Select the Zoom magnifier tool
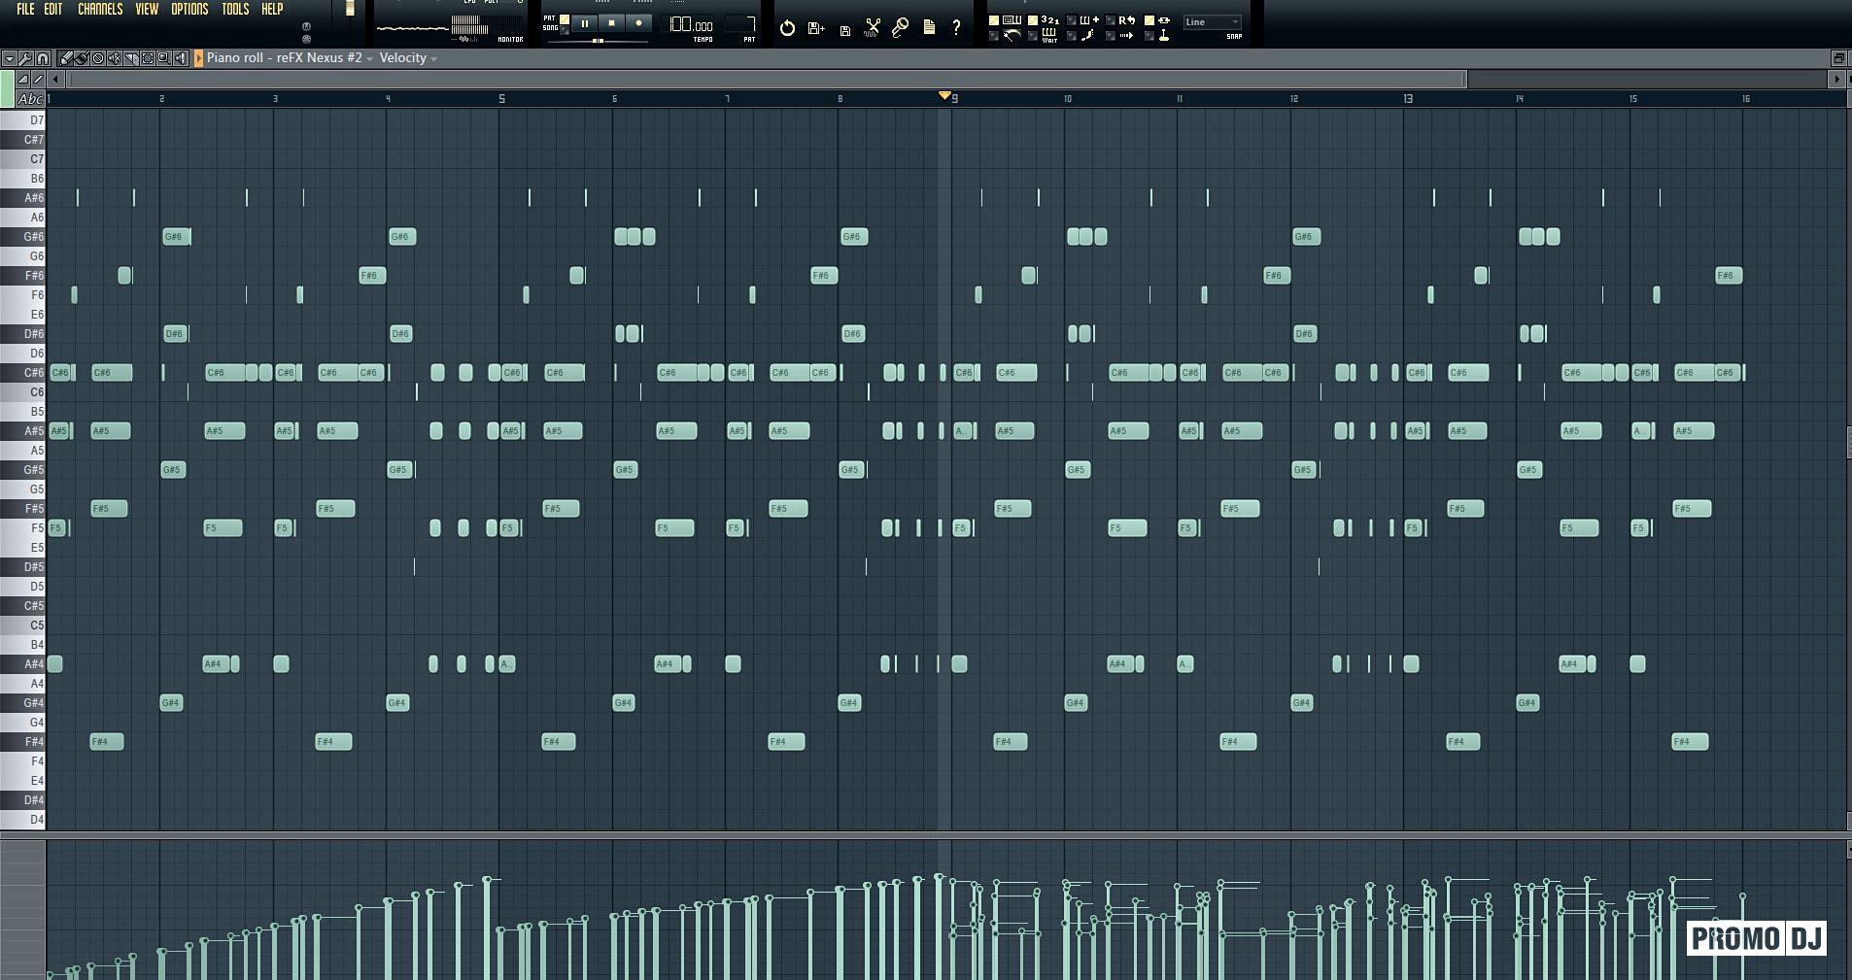 coord(163,58)
